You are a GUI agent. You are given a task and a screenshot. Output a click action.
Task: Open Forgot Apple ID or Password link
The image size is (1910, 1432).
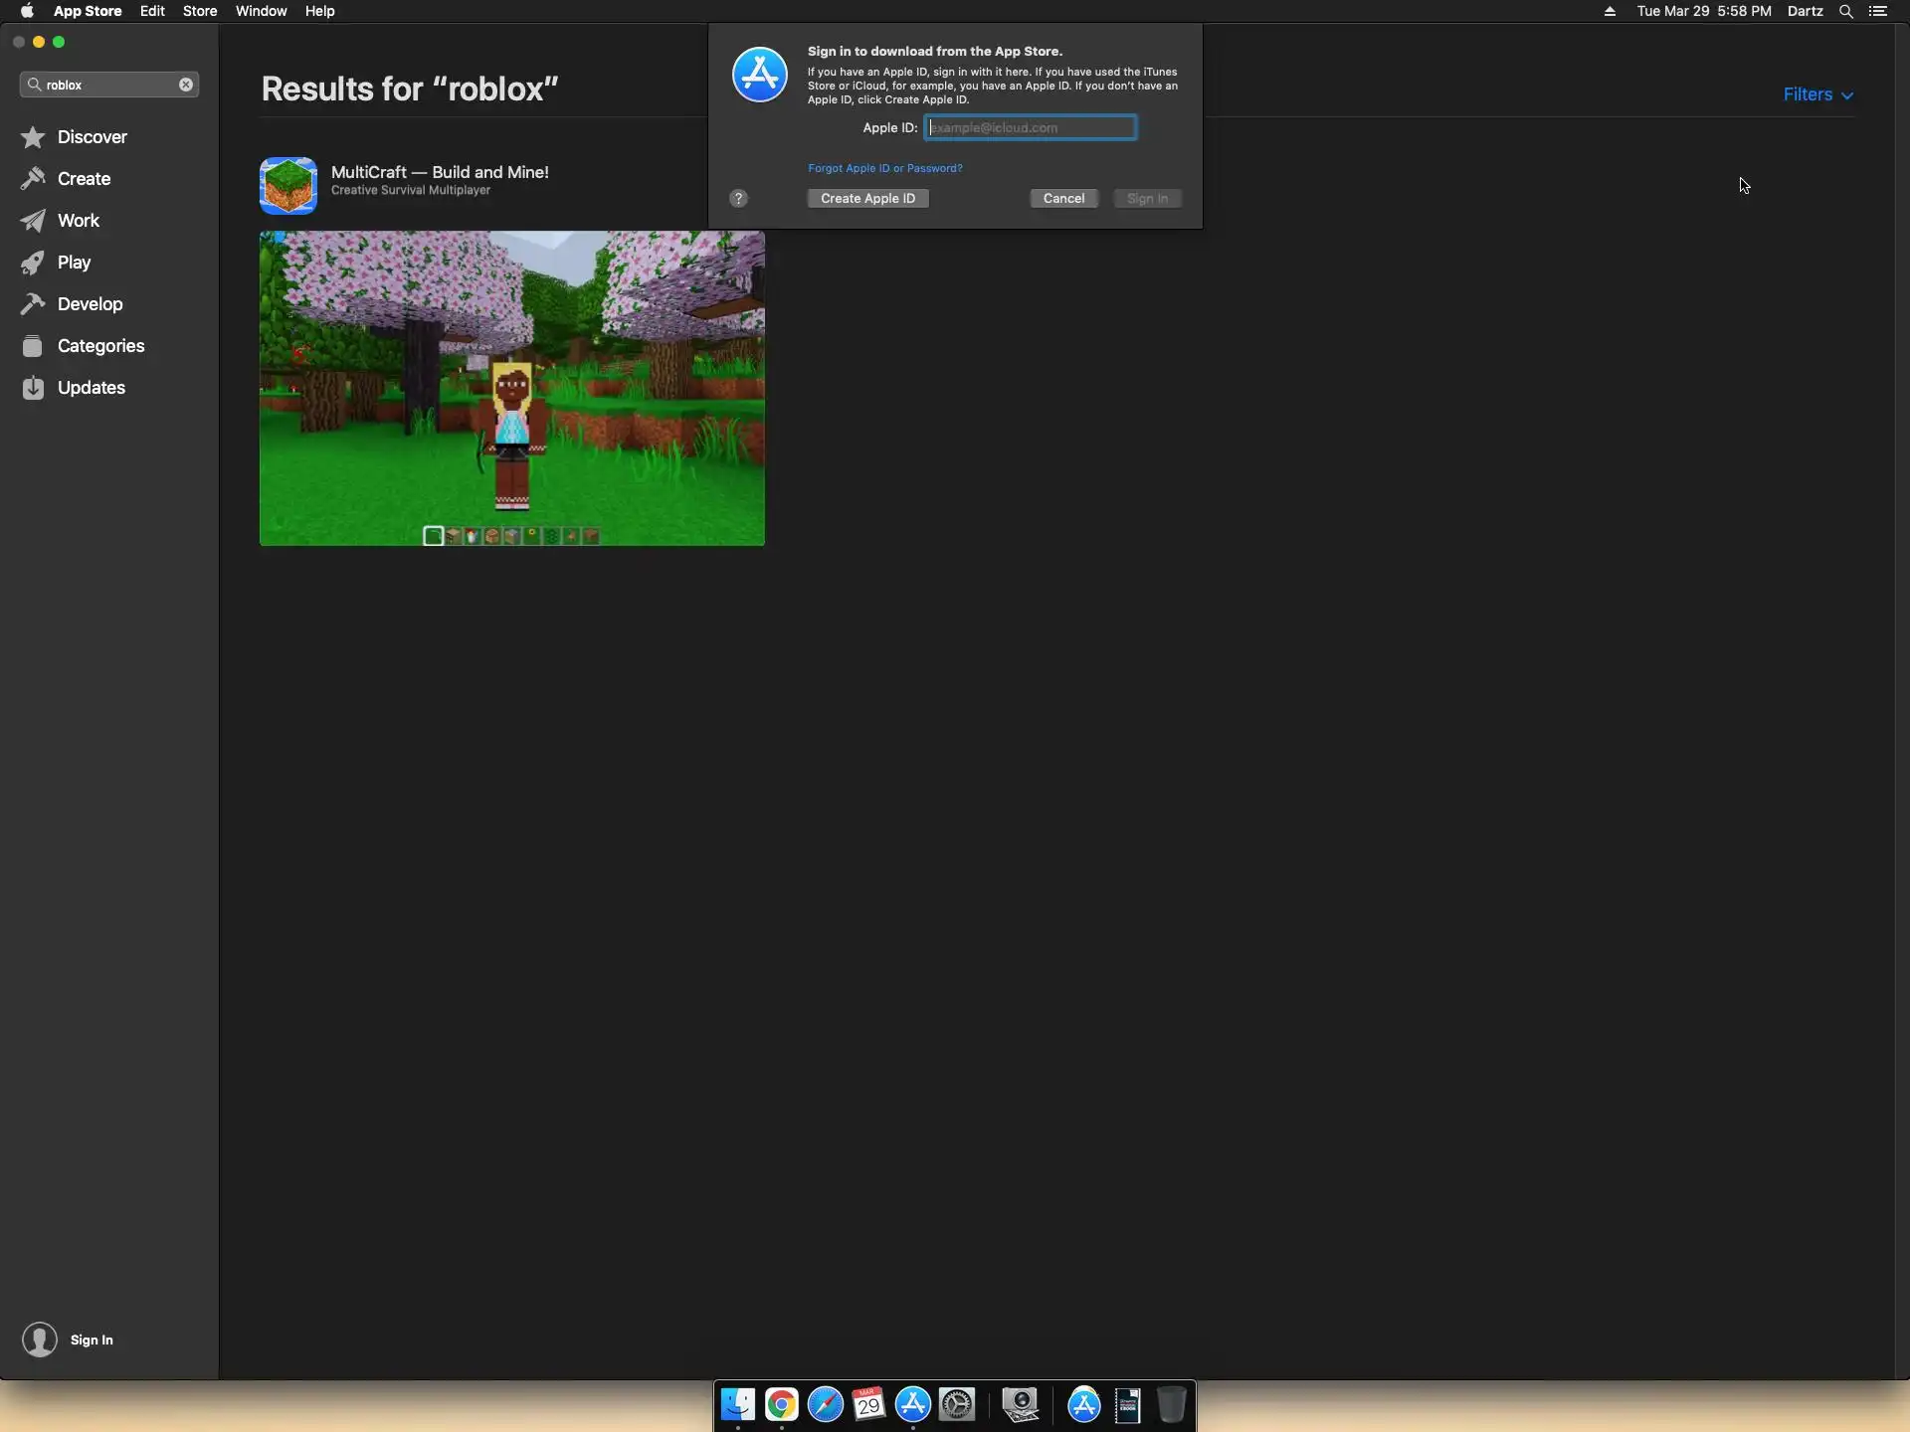coord(884,168)
